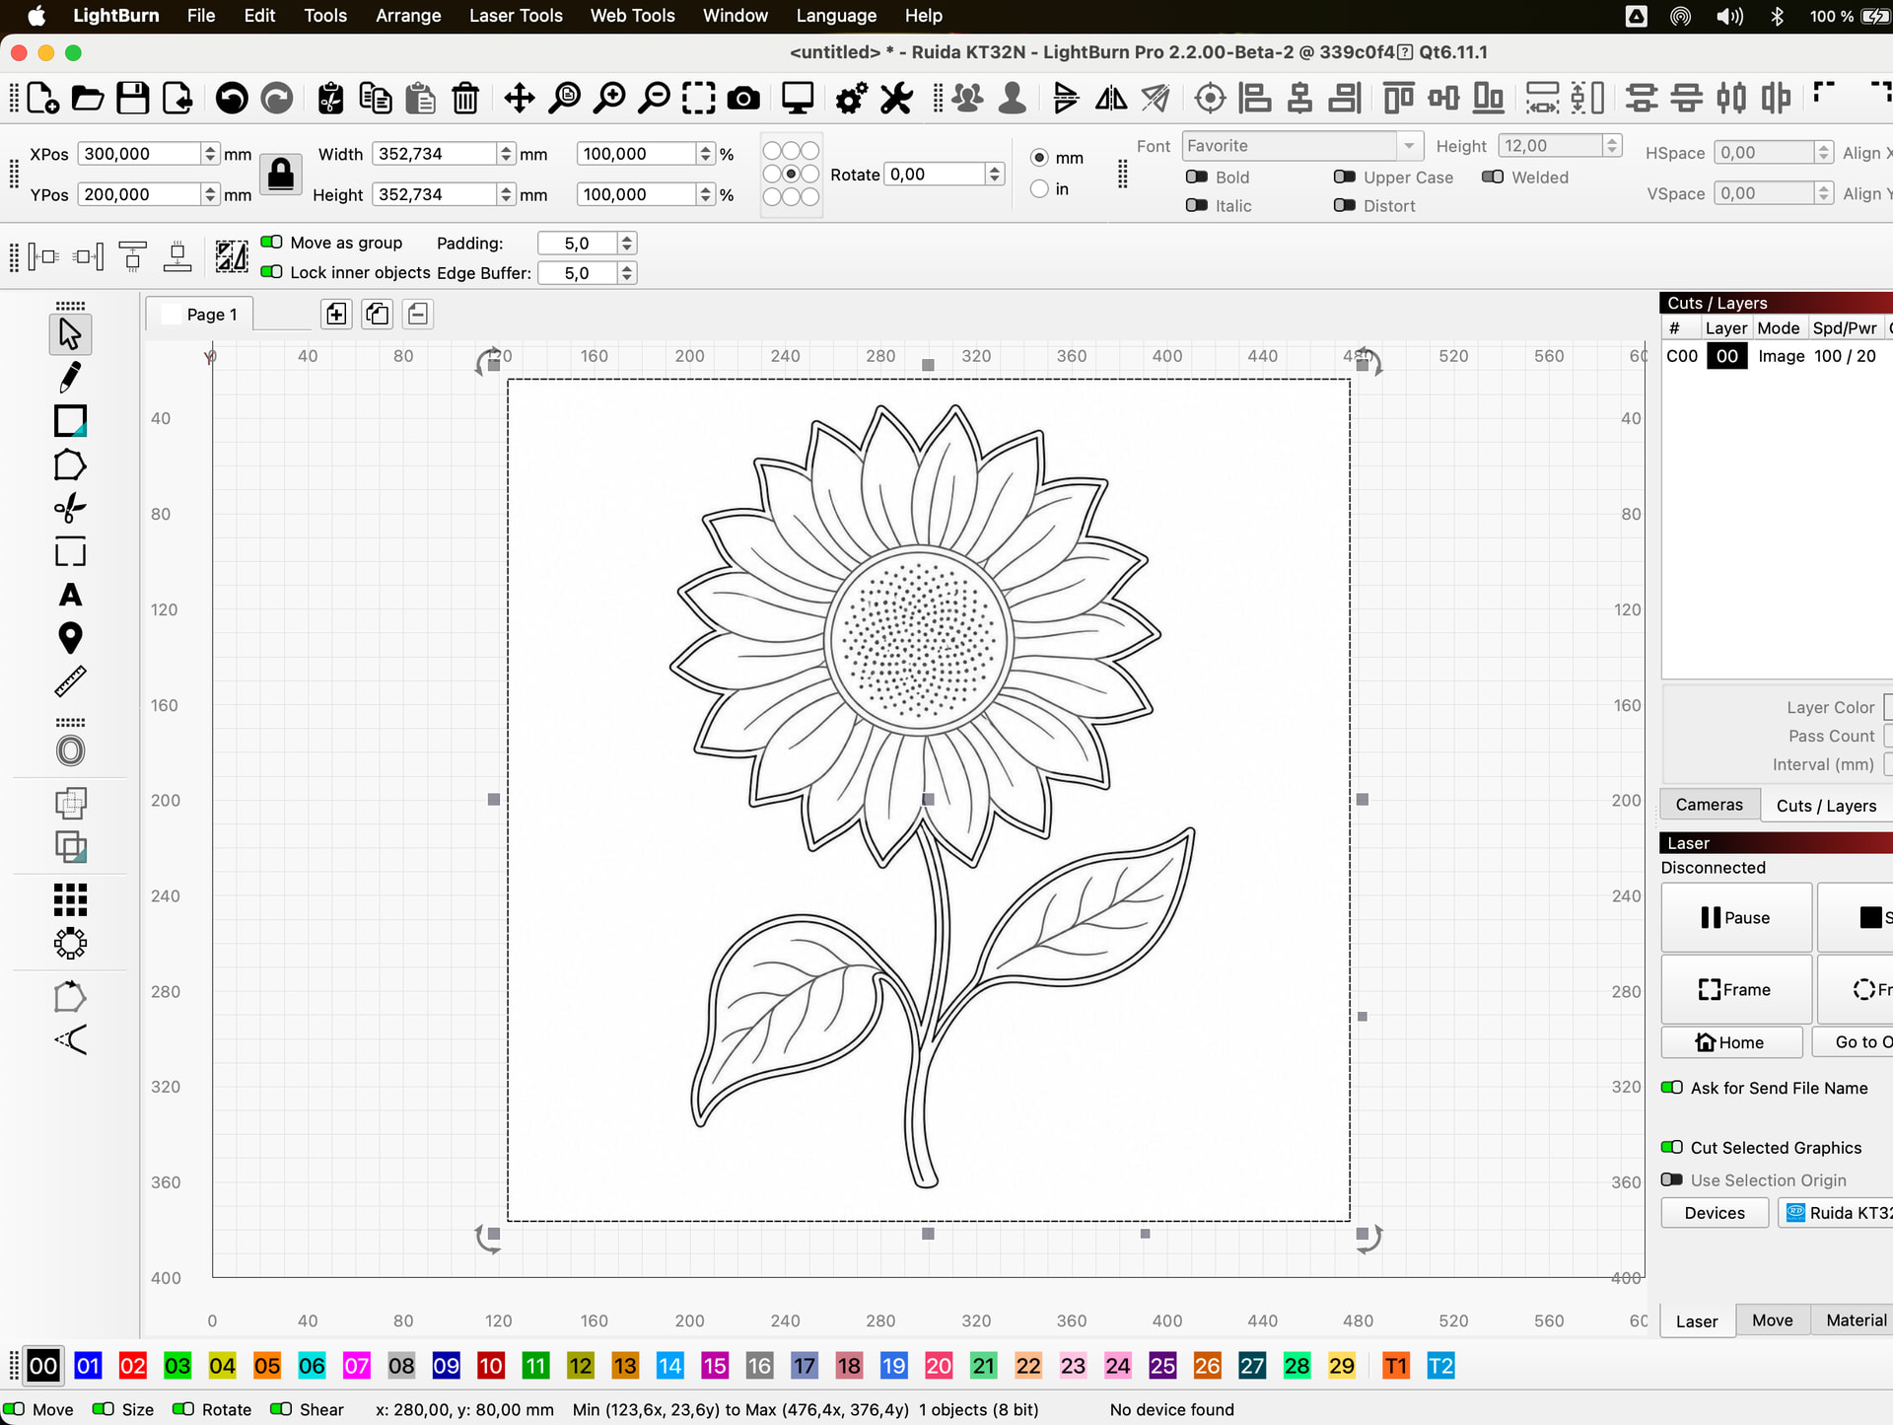Click the Zoom Out magnifier

tap(655, 98)
